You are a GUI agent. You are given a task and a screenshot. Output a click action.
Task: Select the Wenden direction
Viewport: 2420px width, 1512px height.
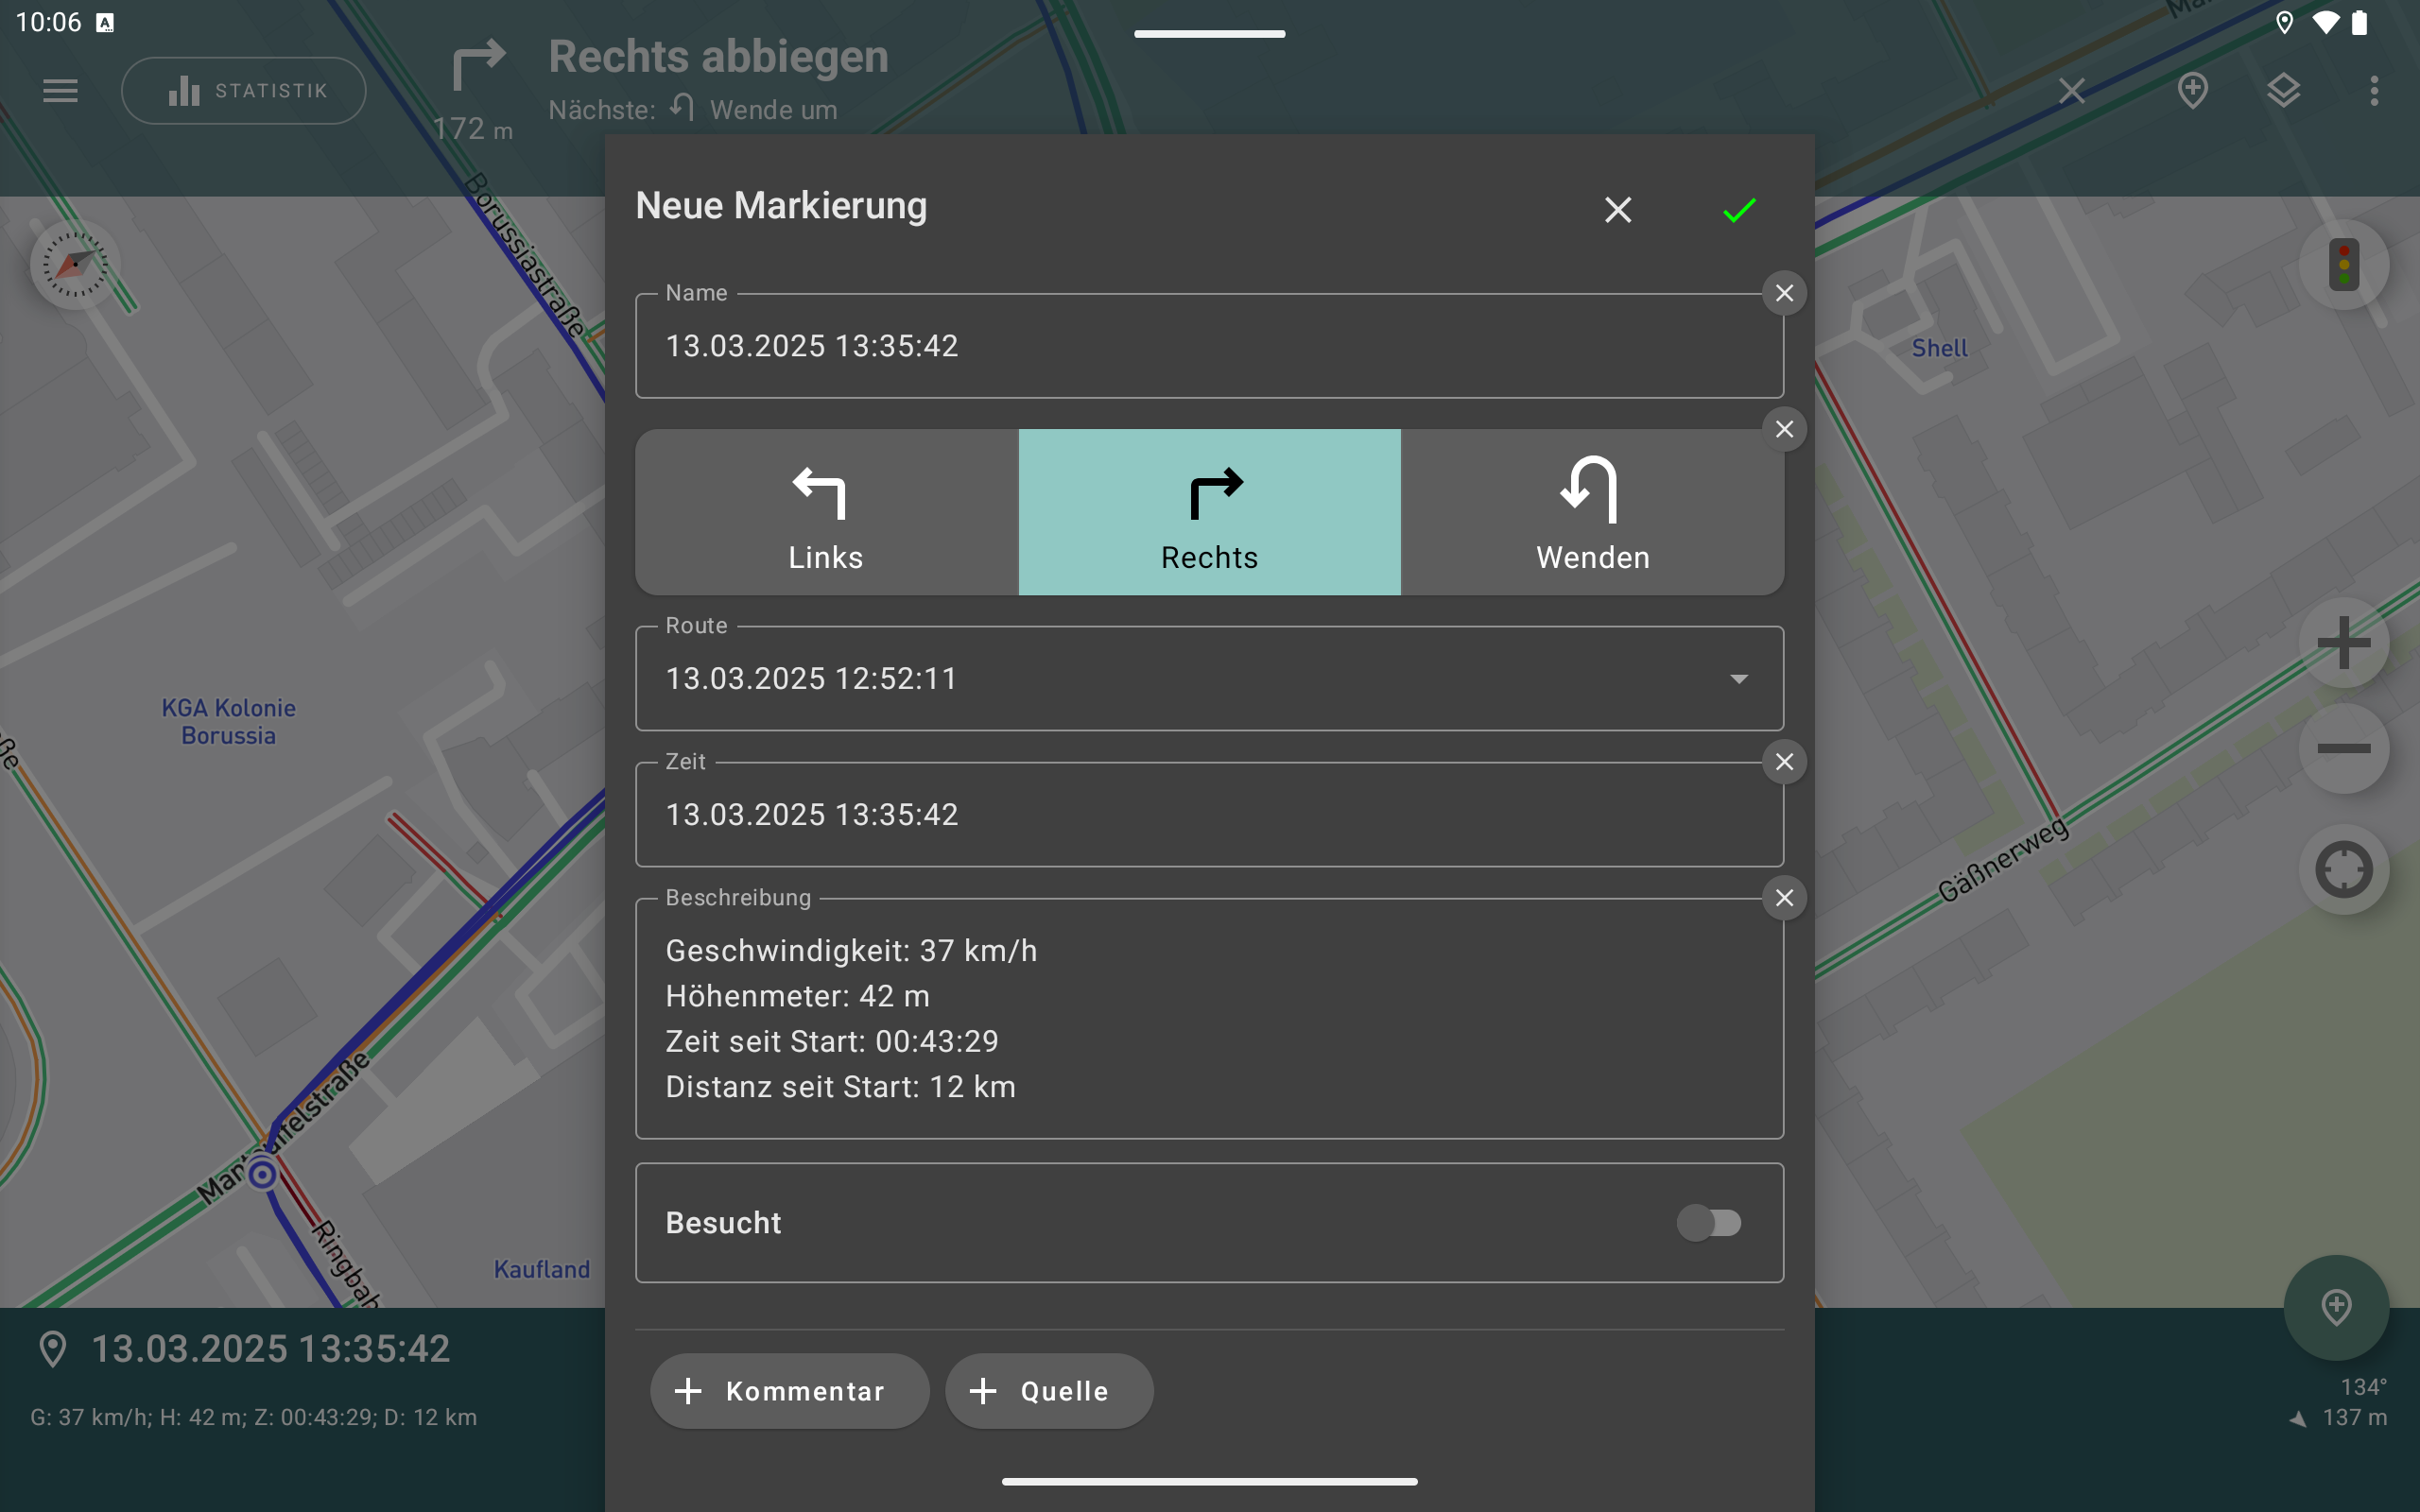click(1592, 513)
